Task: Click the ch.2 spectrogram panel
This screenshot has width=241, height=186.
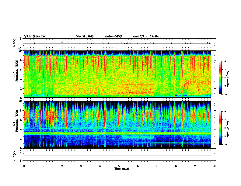Action: click(x=117, y=125)
